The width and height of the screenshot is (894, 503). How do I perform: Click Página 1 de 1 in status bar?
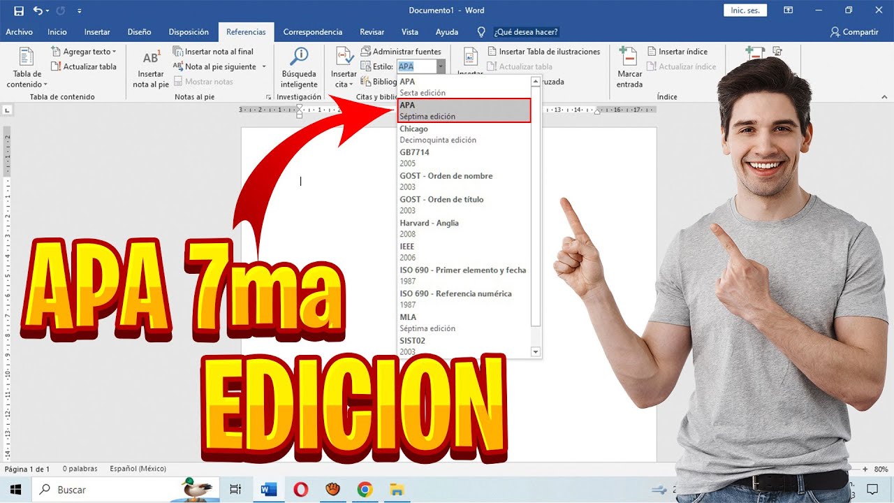27,469
